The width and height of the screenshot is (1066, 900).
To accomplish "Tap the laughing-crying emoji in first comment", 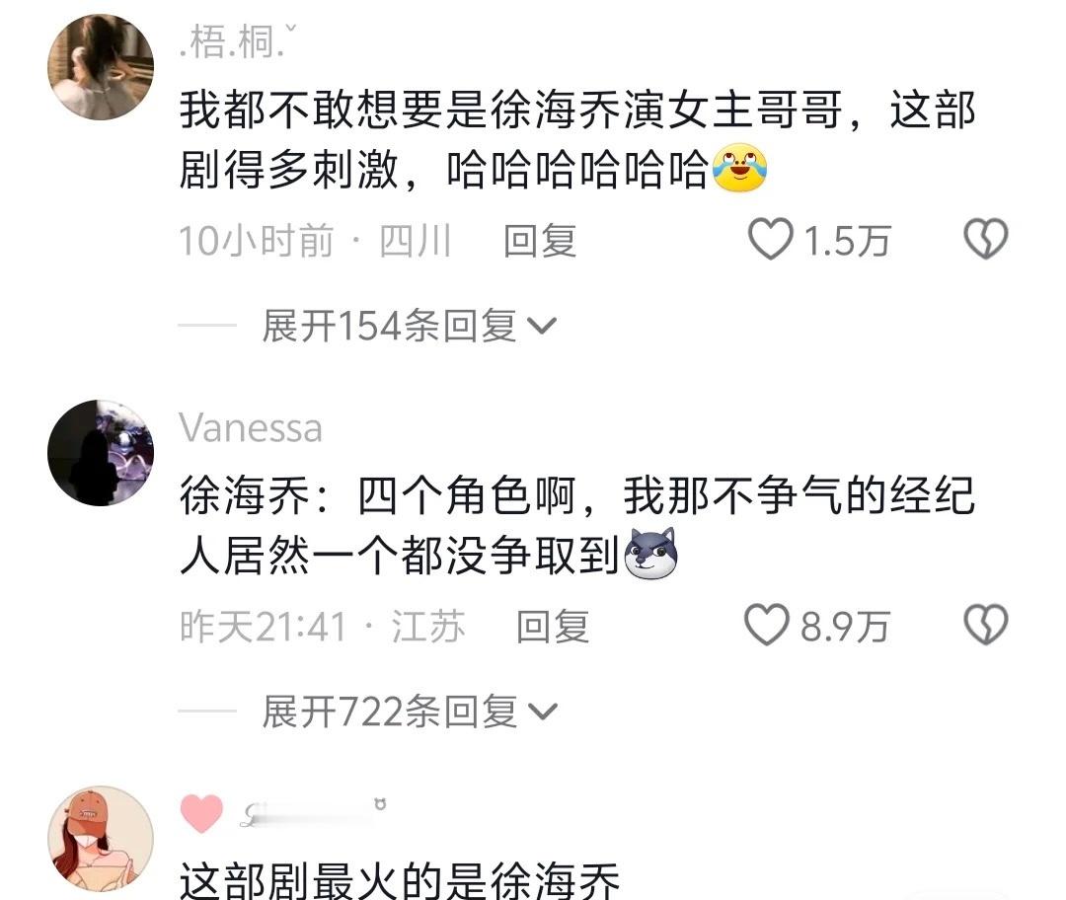I will coord(739,167).
